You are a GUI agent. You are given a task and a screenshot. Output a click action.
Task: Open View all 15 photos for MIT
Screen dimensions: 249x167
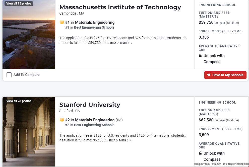[x=19, y=4]
